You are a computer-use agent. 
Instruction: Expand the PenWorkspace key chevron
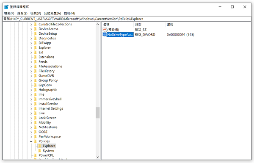(31, 137)
